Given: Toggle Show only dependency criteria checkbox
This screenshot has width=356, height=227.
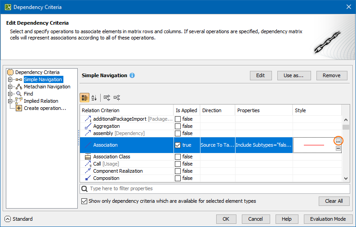Looking at the screenshot, I should [85, 201].
